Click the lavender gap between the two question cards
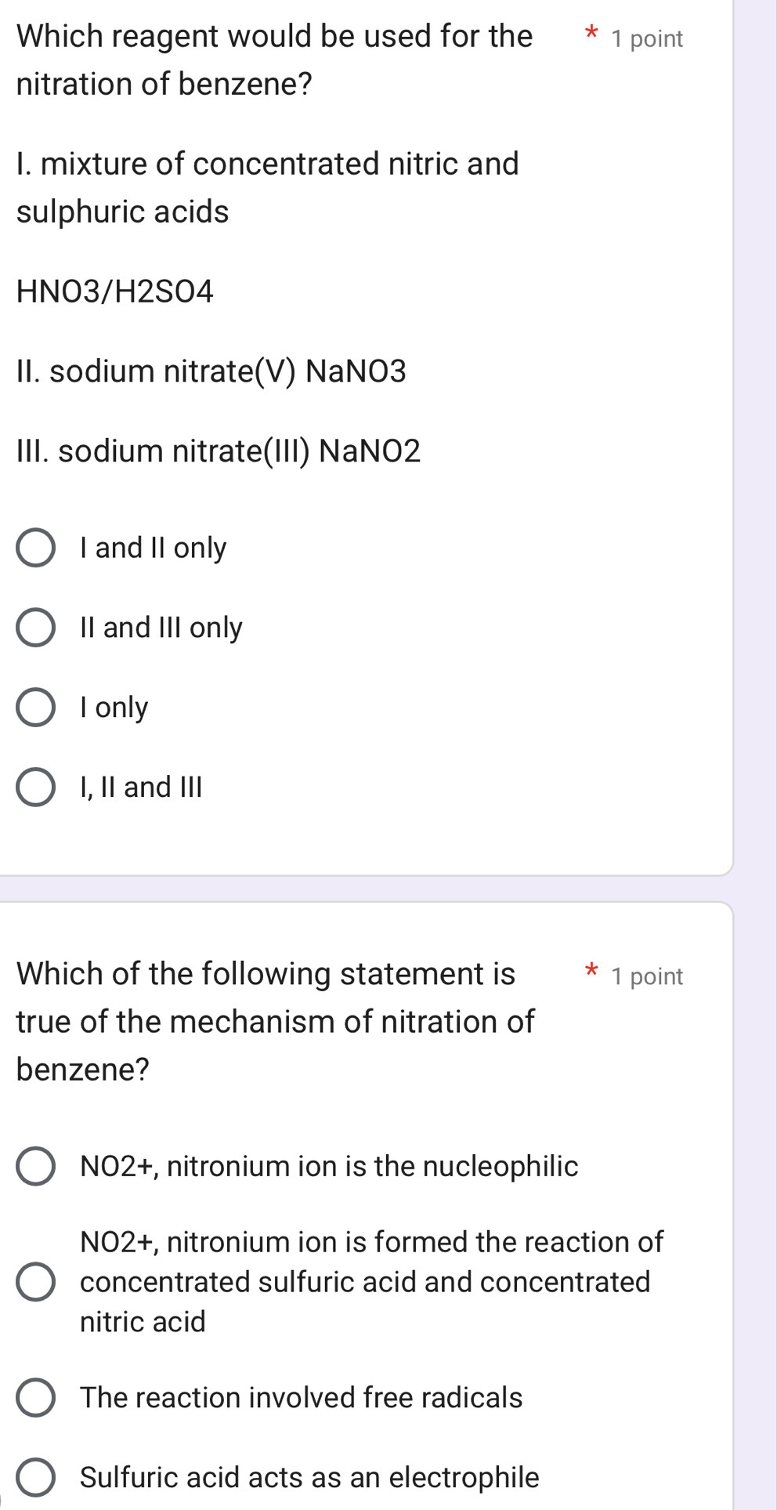 [x=367, y=889]
